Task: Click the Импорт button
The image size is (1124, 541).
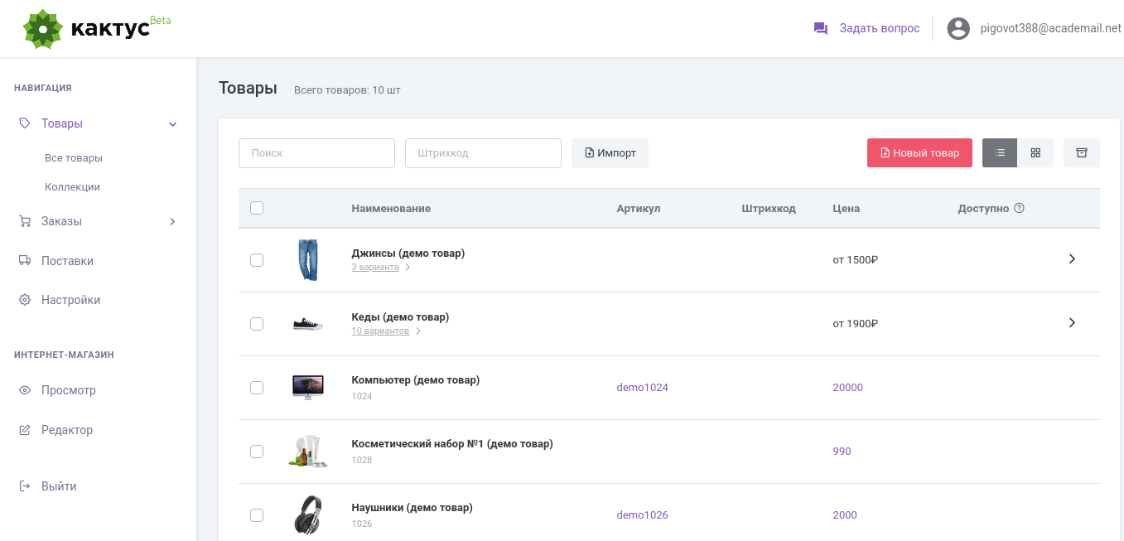Action: [x=610, y=153]
